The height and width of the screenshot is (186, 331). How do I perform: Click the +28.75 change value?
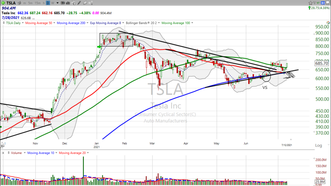[72, 13]
